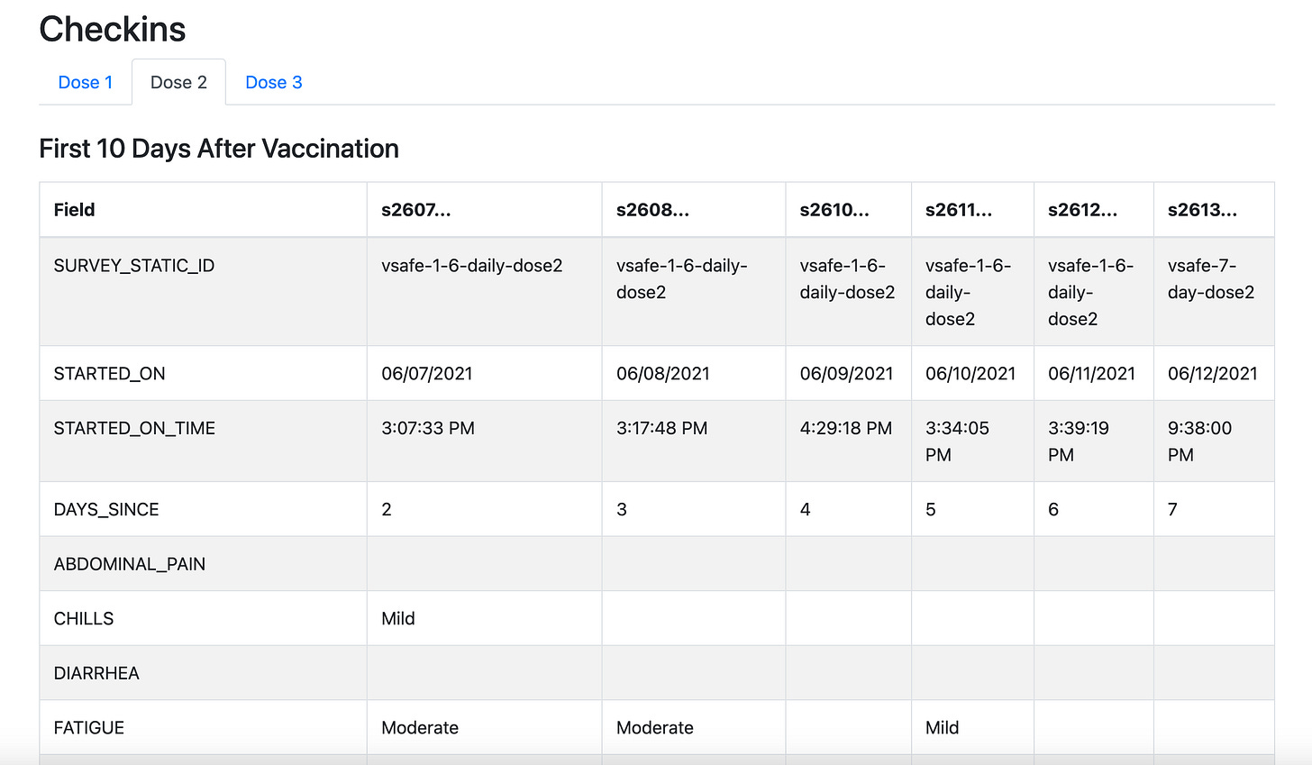Image resolution: width=1312 pixels, height=765 pixels.
Task: Click the STARTED_ON_TIME row label
Action: 134,428
